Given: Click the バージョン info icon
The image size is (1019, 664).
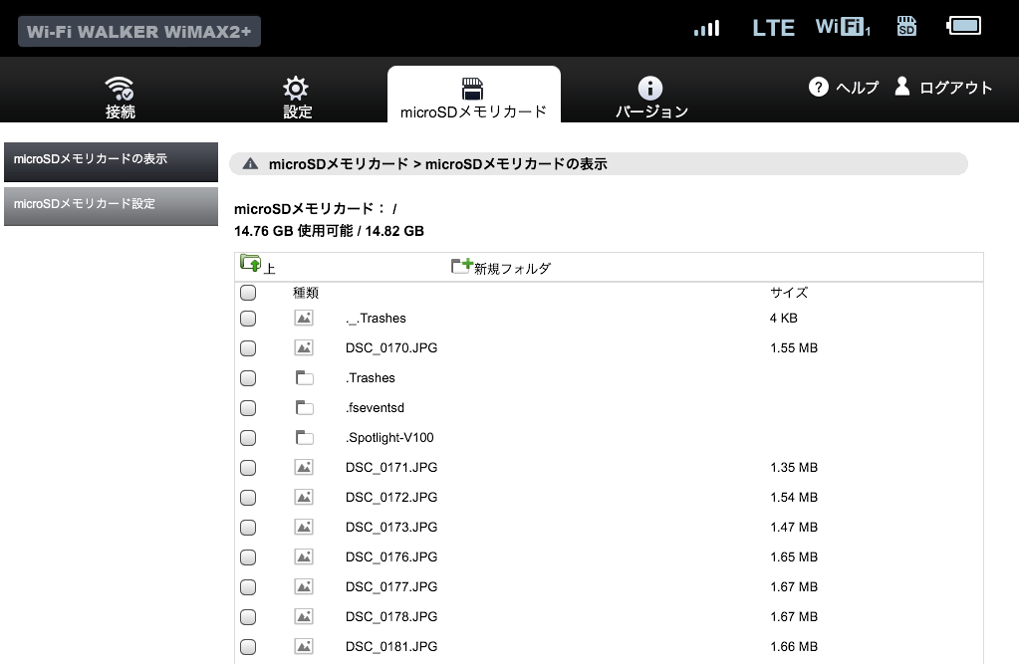Looking at the screenshot, I should point(650,88).
